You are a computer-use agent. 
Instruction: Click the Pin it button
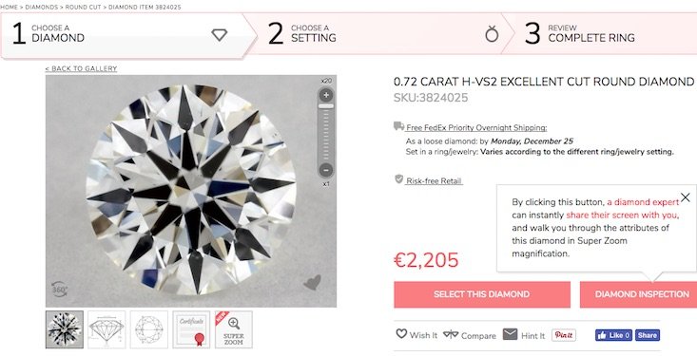click(564, 335)
